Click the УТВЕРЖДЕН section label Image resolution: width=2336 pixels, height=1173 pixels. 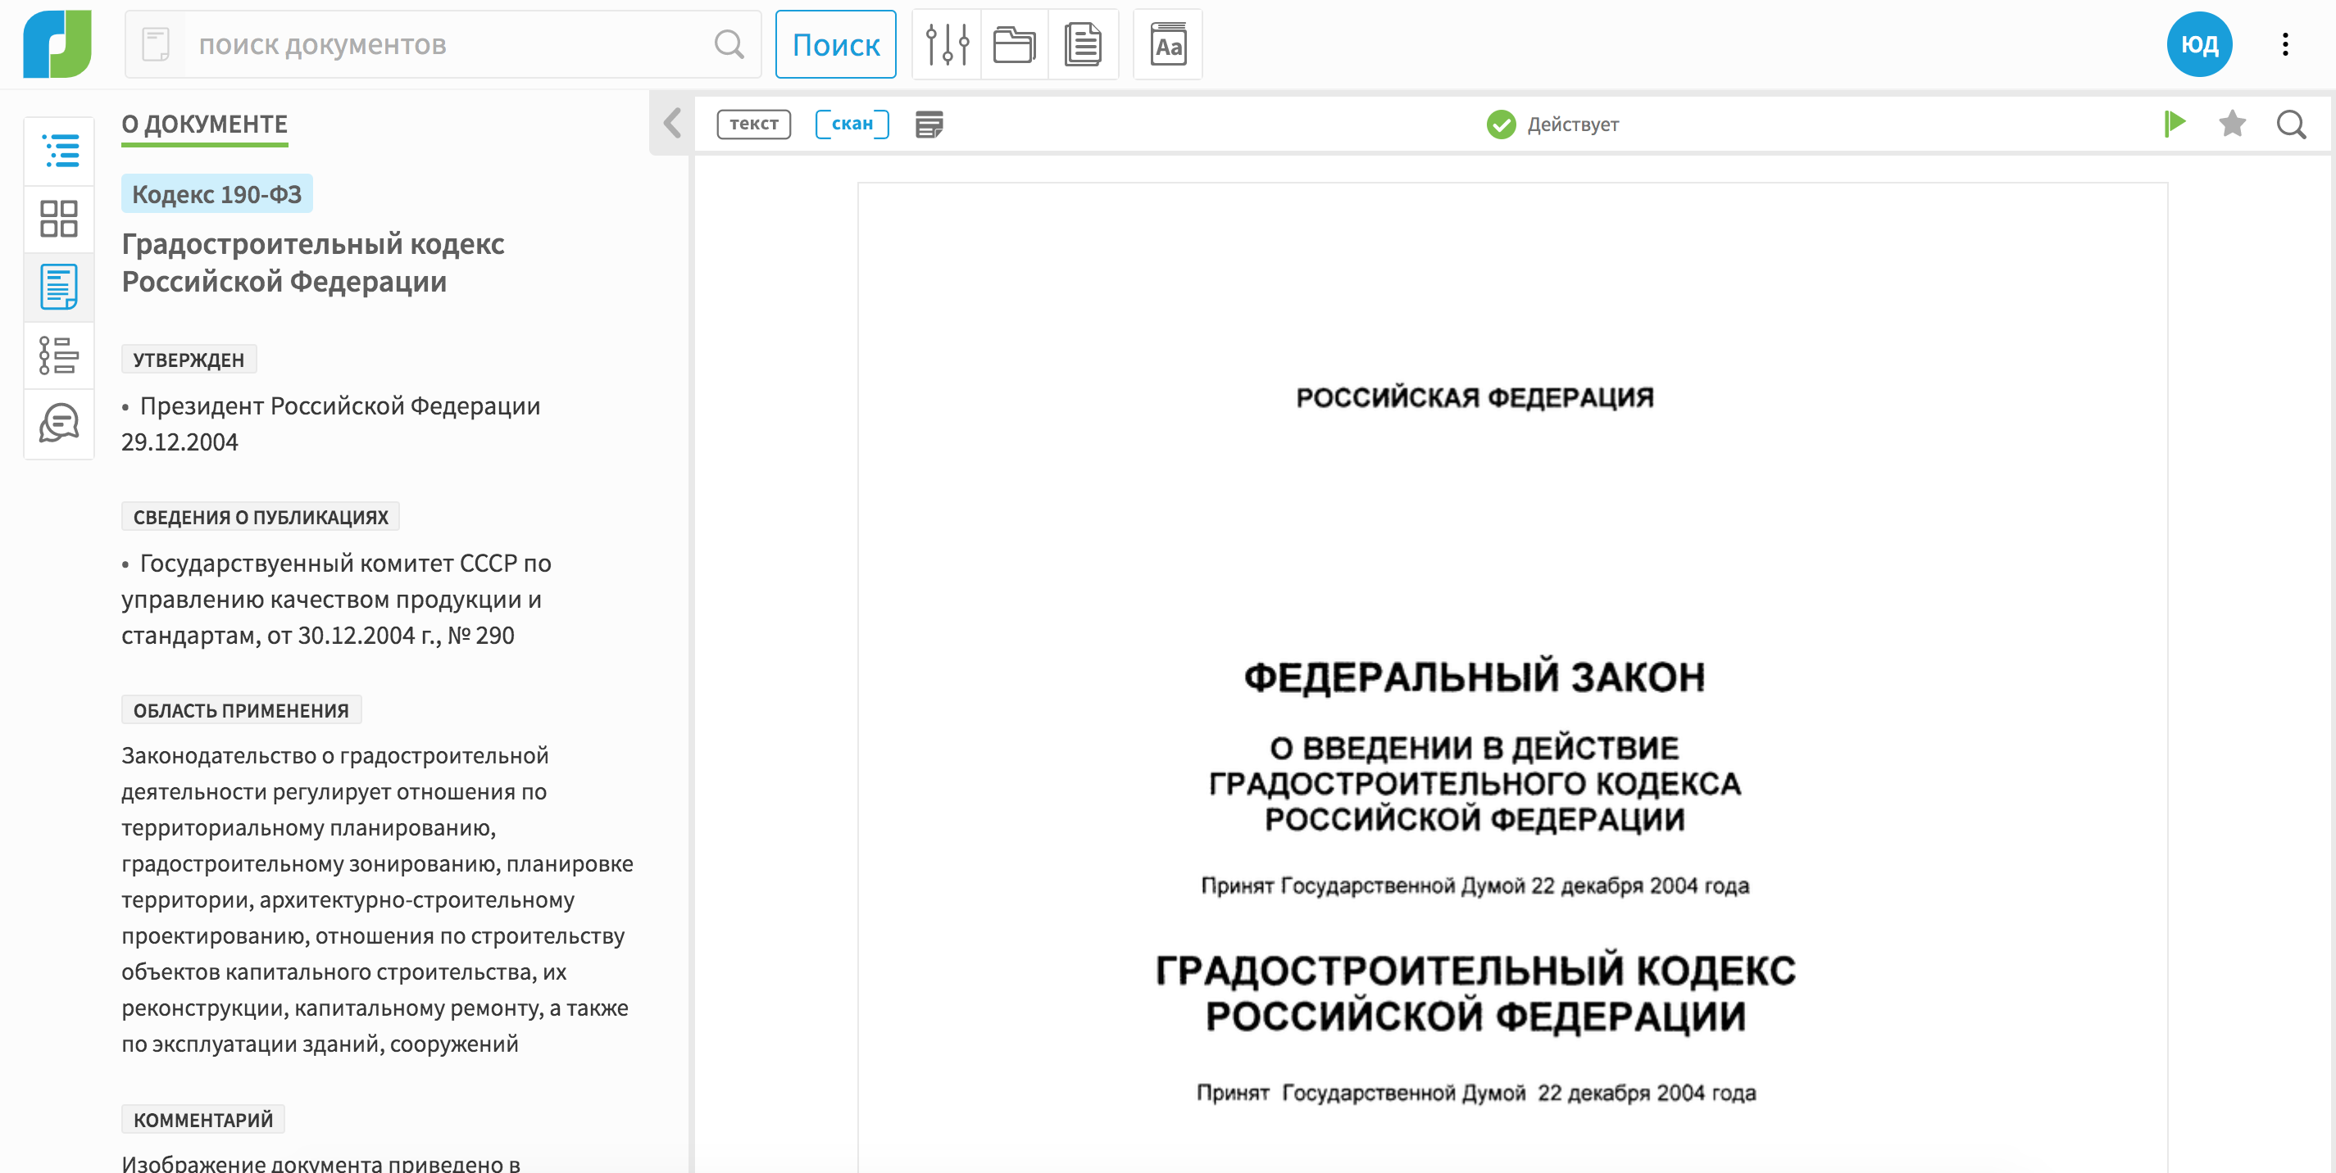pos(189,360)
